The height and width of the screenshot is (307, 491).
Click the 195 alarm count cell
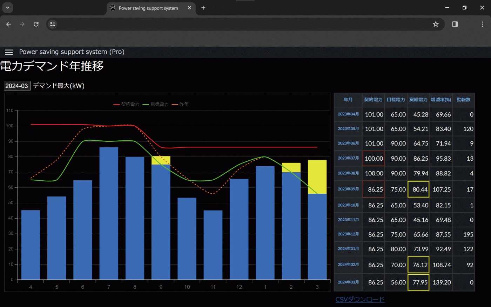[x=463, y=234]
